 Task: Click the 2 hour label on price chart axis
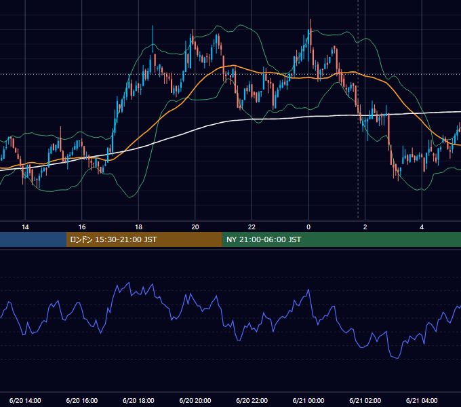coord(365,227)
